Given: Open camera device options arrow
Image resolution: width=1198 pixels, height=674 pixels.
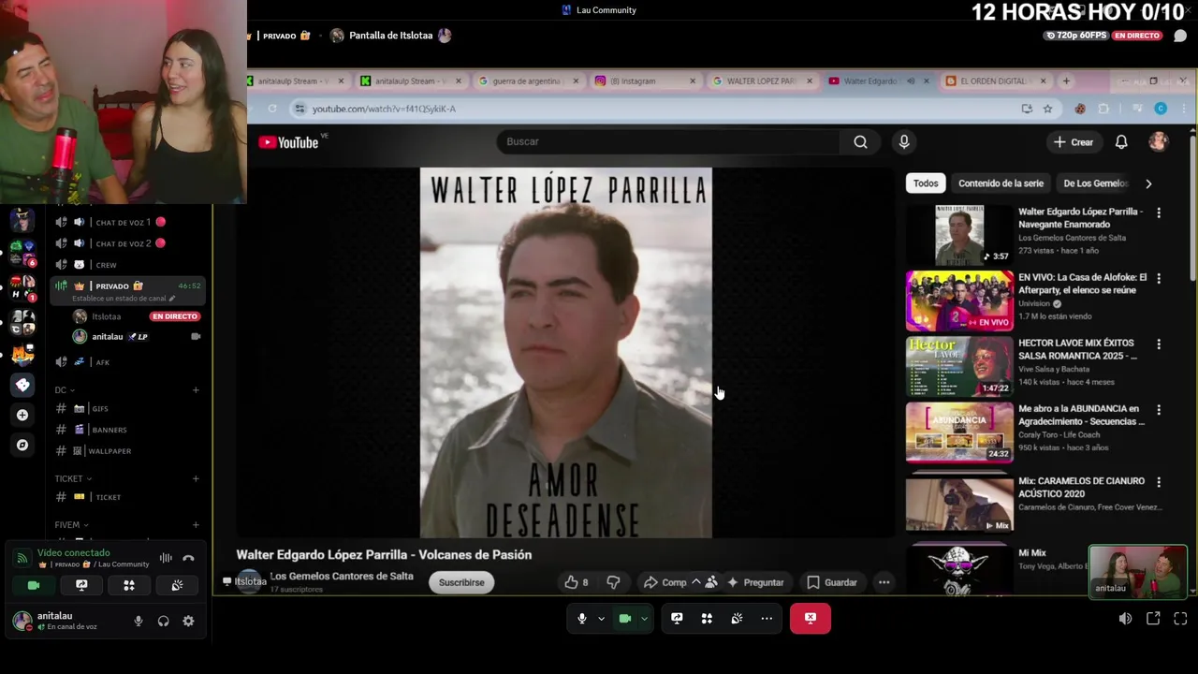Looking at the screenshot, I should click(x=644, y=619).
